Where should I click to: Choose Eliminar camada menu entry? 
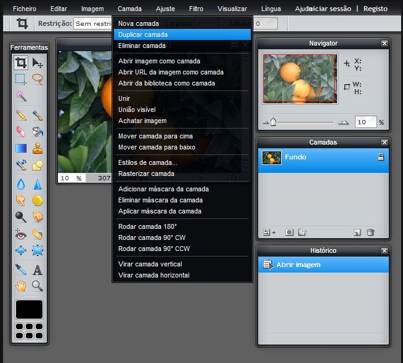[x=182, y=46]
